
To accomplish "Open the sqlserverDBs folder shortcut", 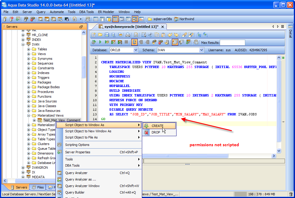I will coord(160,19).
